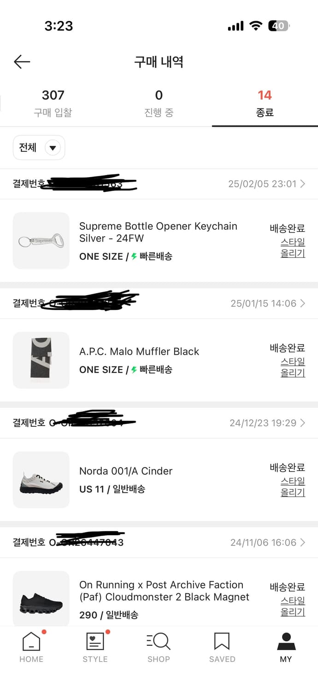Viewport: 318px width, 692px height.
Task: Select the 진행 중 tab
Action: click(159, 101)
